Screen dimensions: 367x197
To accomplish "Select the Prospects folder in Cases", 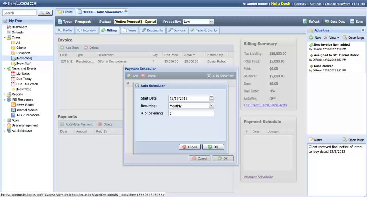I will tap(21, 53).
